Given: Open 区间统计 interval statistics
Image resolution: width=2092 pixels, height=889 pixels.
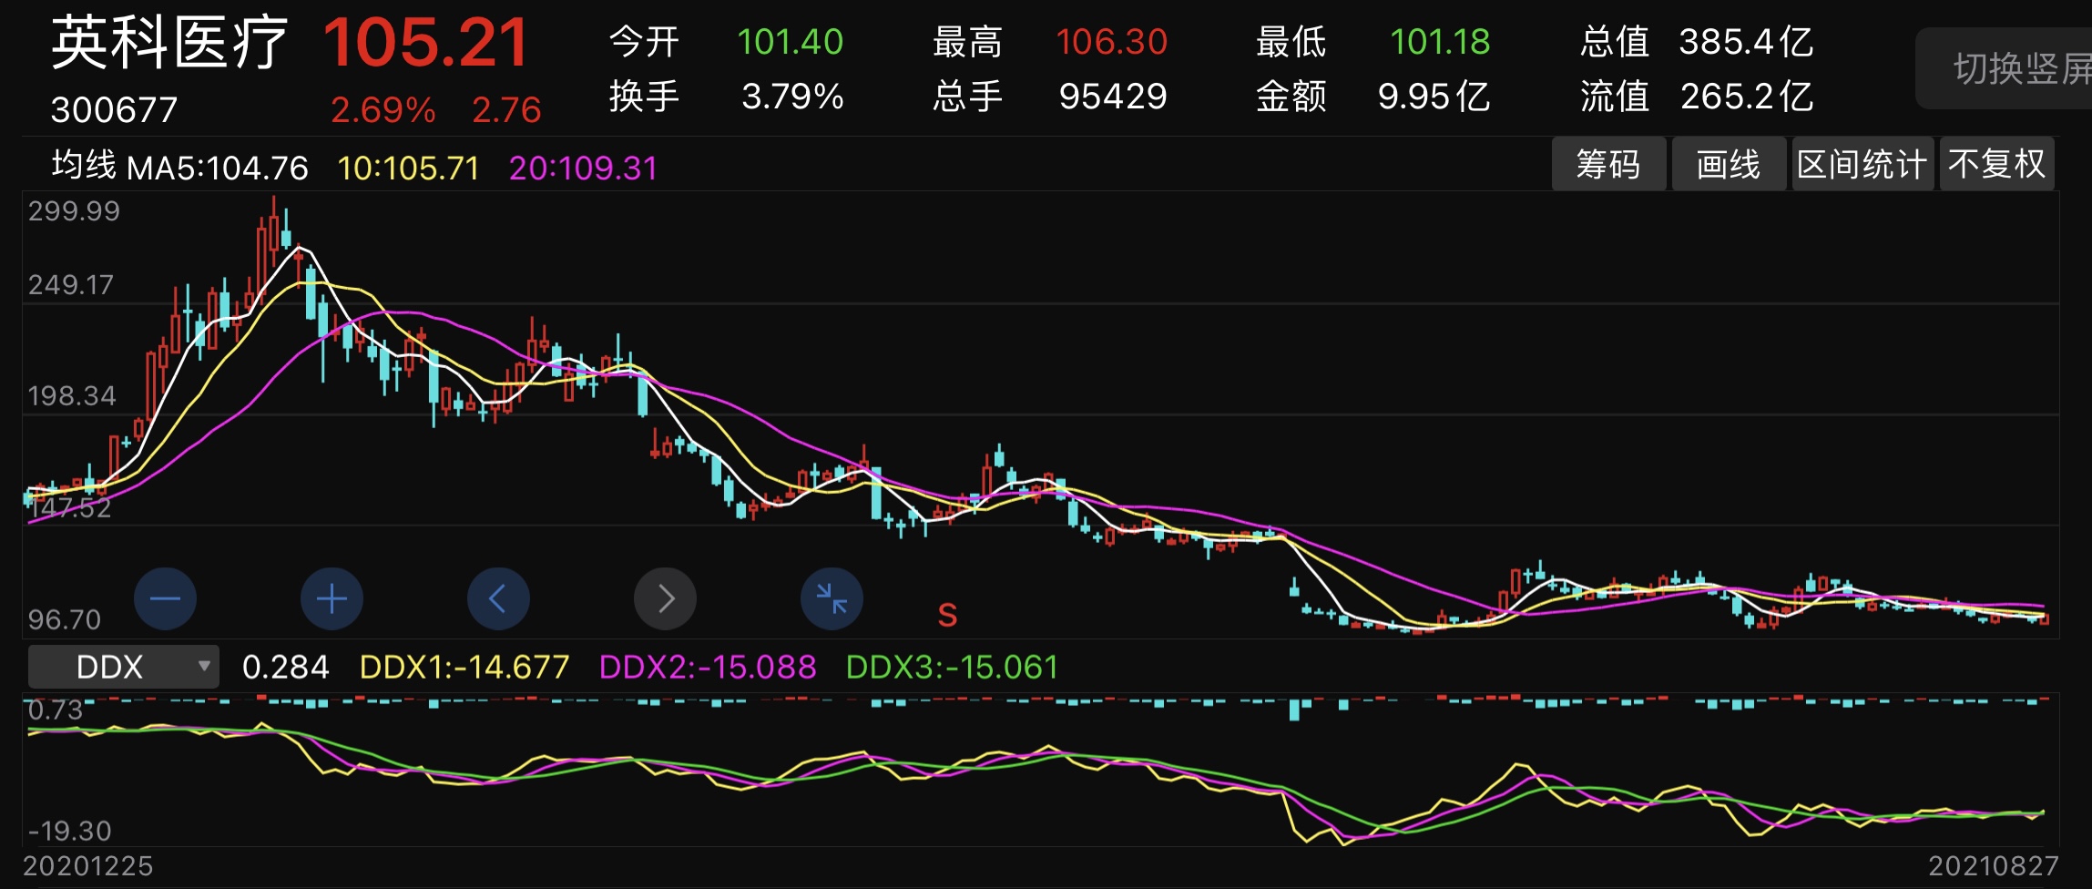Looking at the screenshot, I should click(1862, 165).
